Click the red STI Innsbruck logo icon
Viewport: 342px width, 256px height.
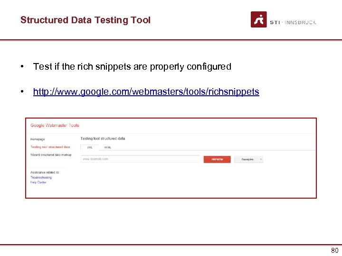[x=258, y=19]
